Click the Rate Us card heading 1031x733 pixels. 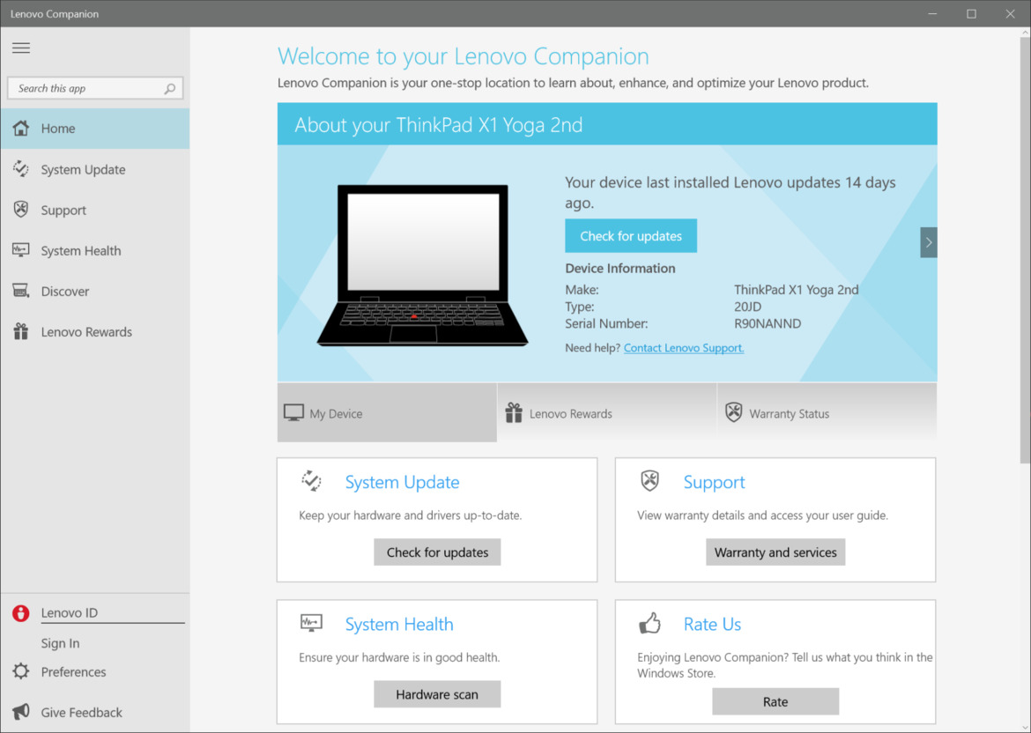point(712,624)
